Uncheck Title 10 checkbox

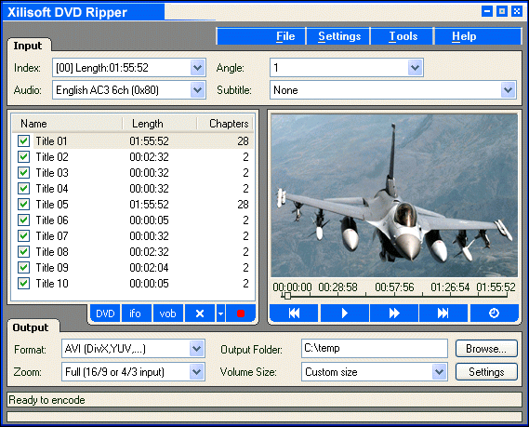[x=23, y=284]
